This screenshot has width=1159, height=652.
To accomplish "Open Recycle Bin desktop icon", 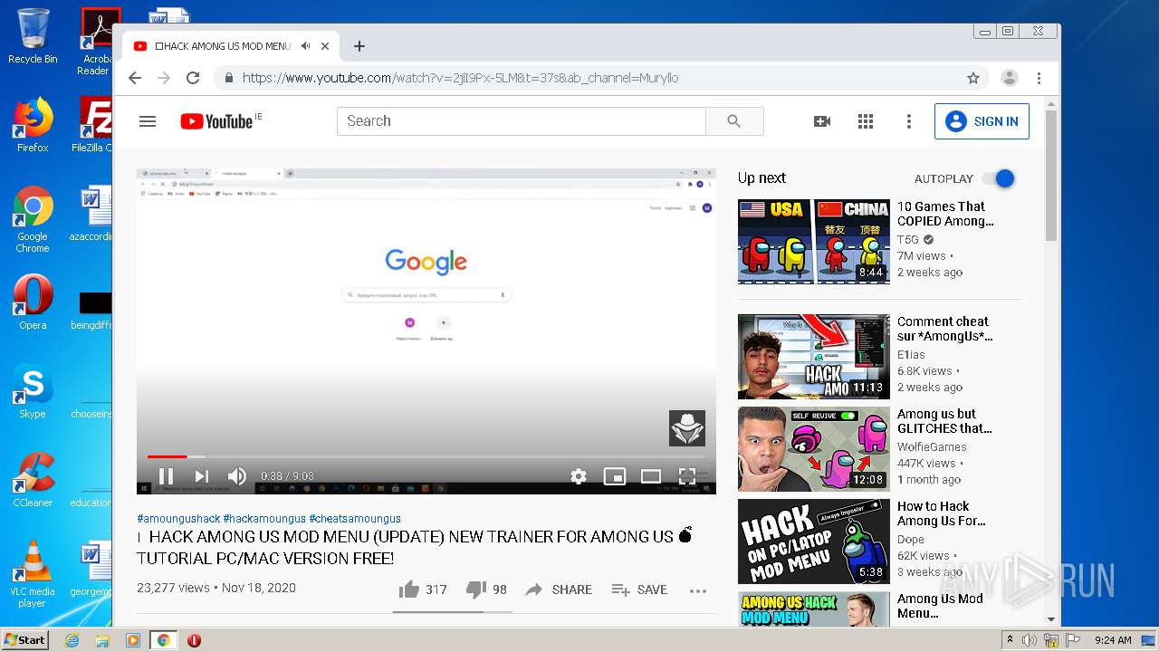I will (x=33, y=36).
